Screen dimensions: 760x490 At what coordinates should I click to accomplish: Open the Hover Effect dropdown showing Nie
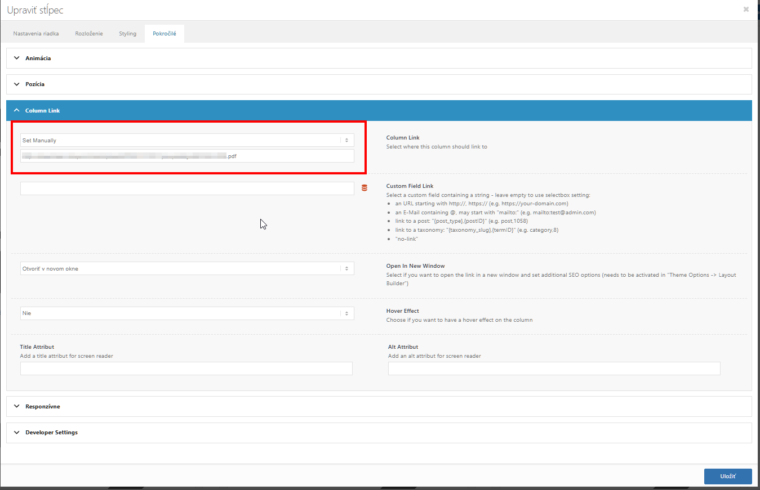[x=187, y=313]
